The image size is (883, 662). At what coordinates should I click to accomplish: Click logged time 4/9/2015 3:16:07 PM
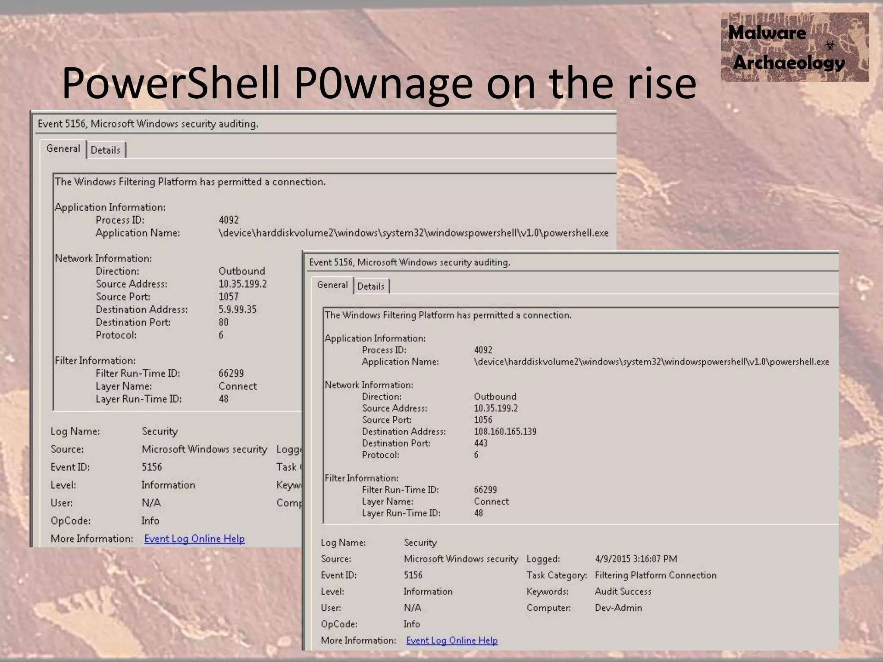tap(636, 559)
